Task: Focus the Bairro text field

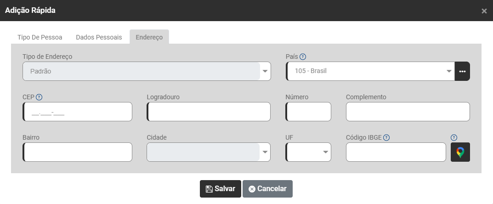Action: [77, 152]
